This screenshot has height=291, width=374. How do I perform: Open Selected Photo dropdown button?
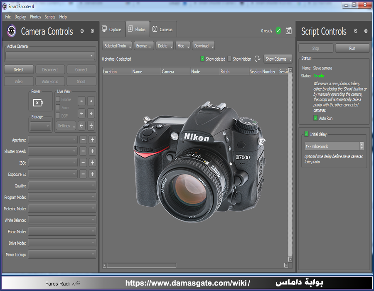117,46
